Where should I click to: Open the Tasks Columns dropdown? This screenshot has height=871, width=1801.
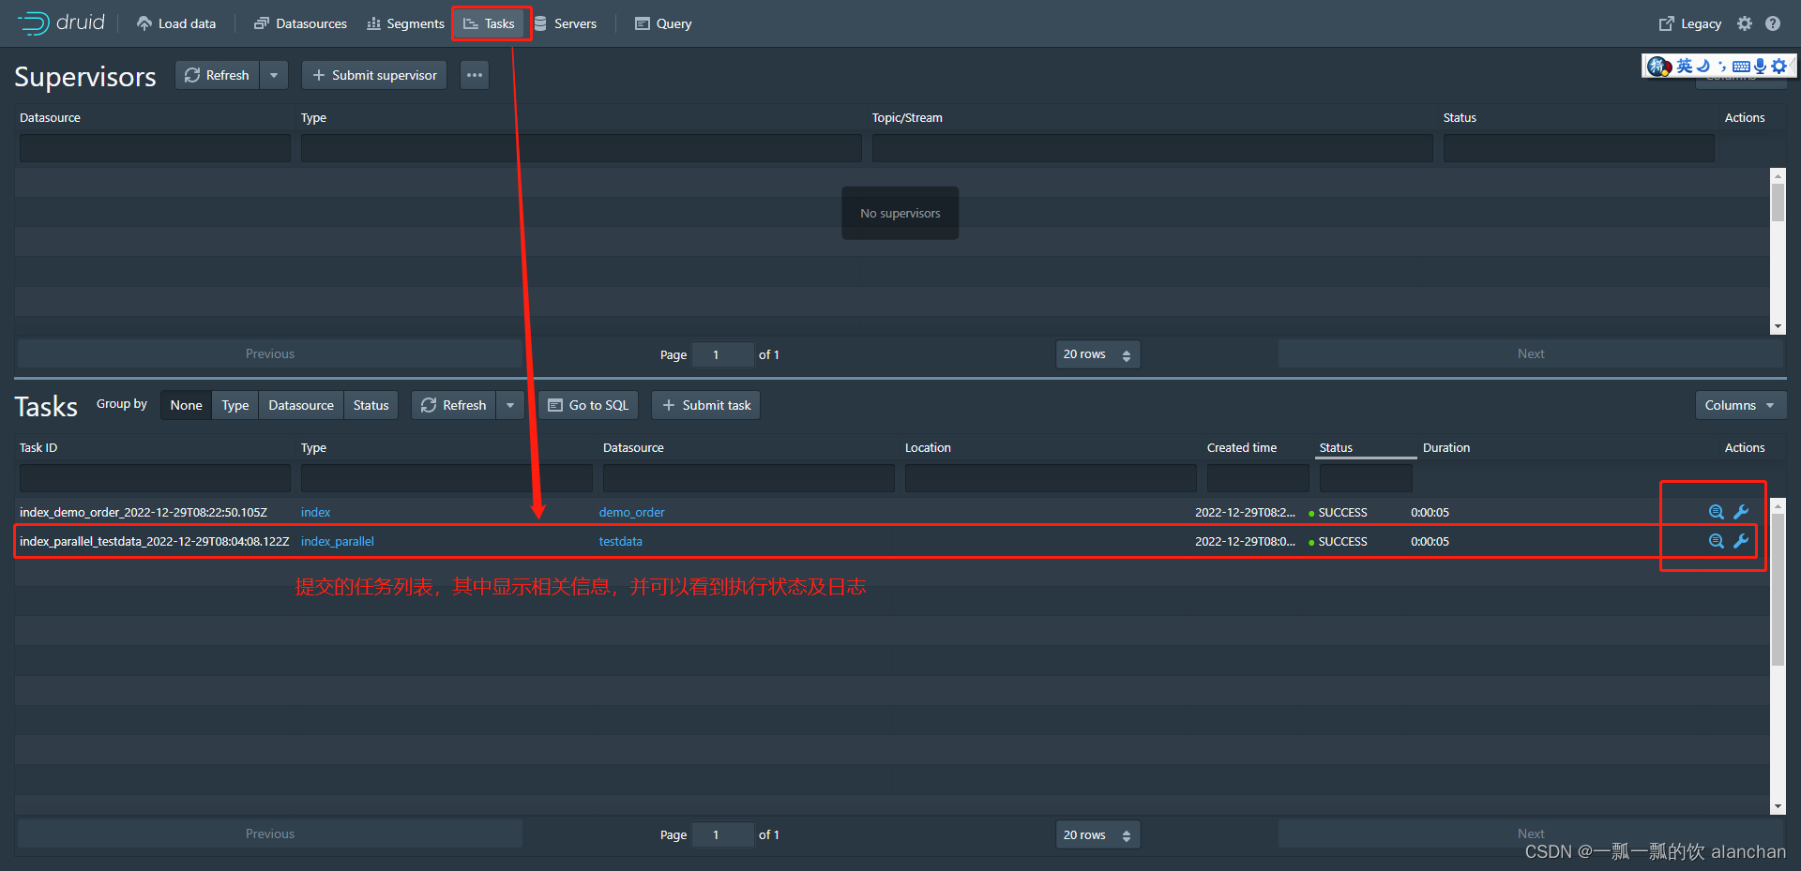[1740, 405]
